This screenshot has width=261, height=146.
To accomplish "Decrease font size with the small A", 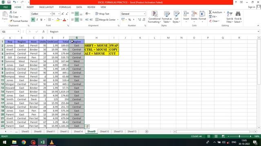I will click(x=67, y=14).
